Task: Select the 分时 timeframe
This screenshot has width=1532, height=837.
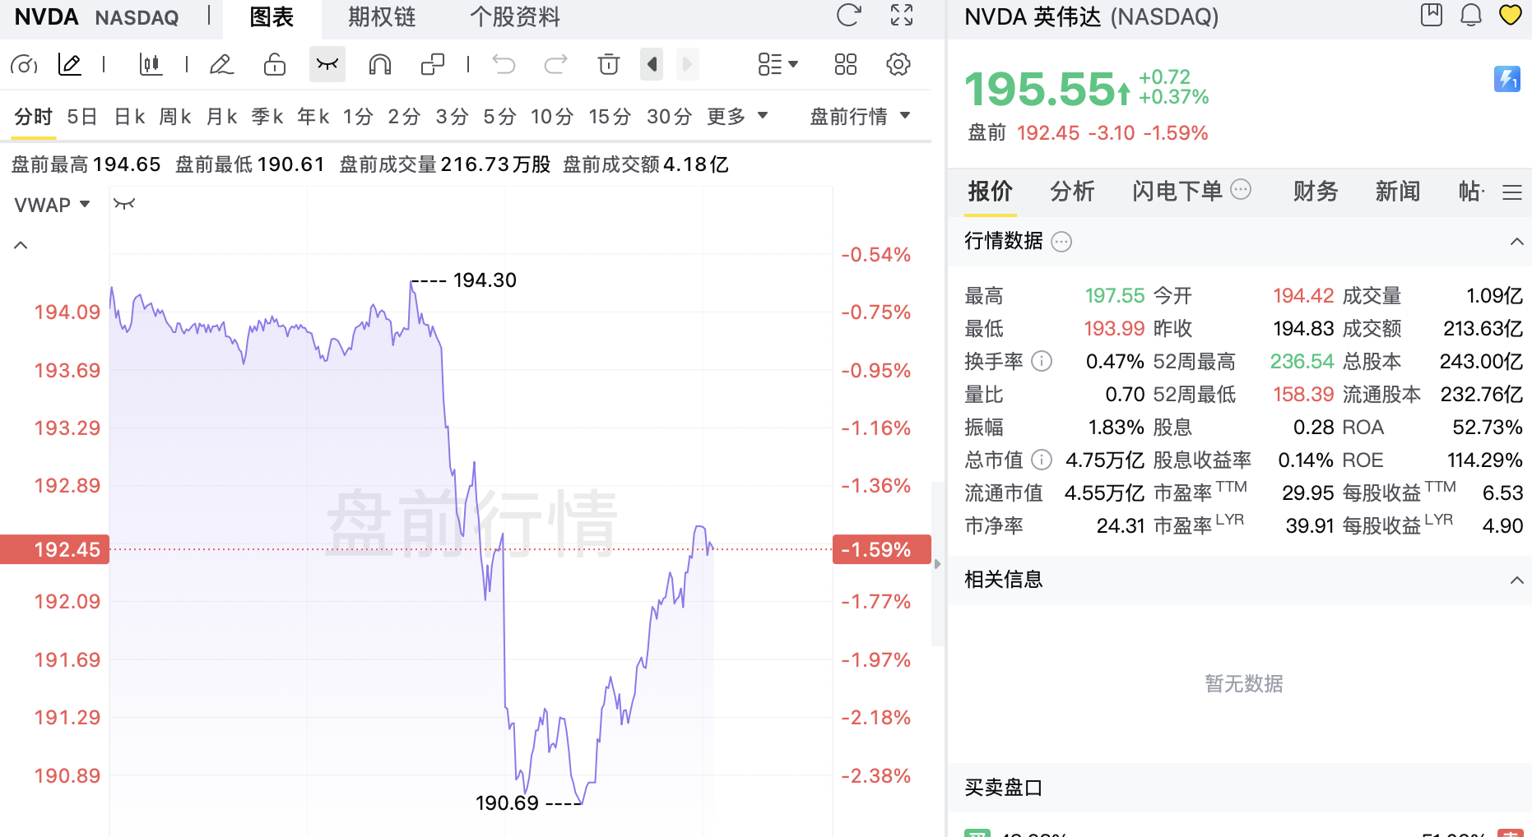Action: (x=34, y=117)
